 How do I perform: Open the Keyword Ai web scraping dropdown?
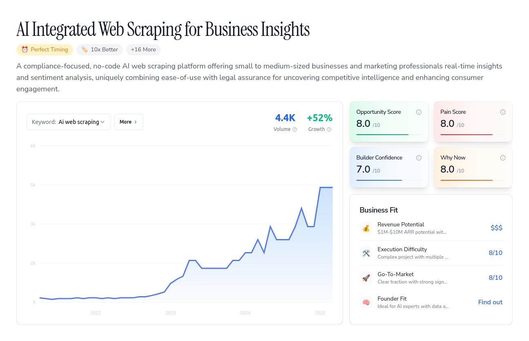69,122
